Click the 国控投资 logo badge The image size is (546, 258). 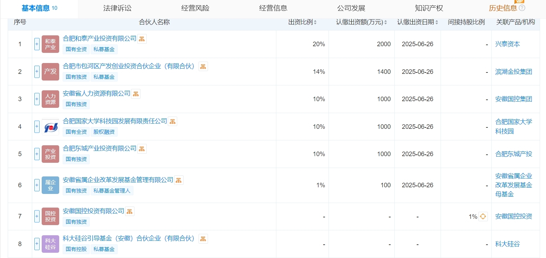tap(50, 216)
